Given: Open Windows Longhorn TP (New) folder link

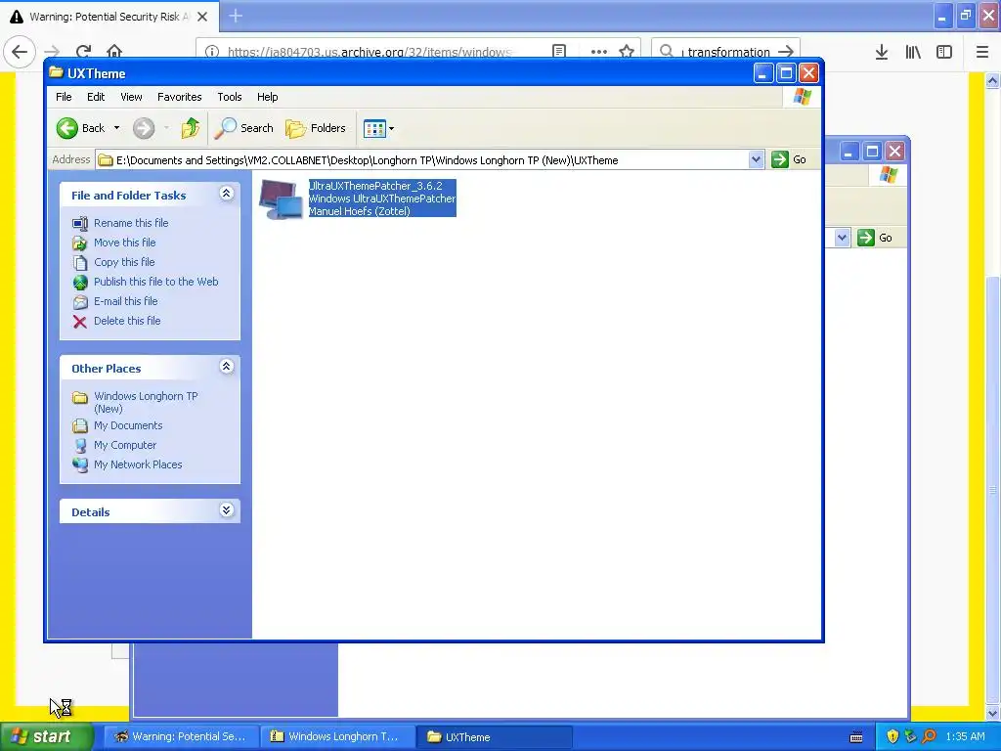Looking at the screenshot, I should point(146,402).
